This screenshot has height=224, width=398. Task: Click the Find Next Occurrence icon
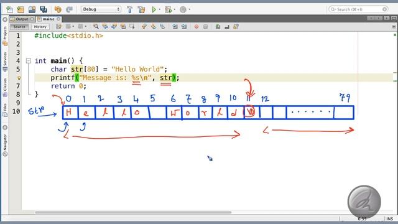tap(114, 26)
